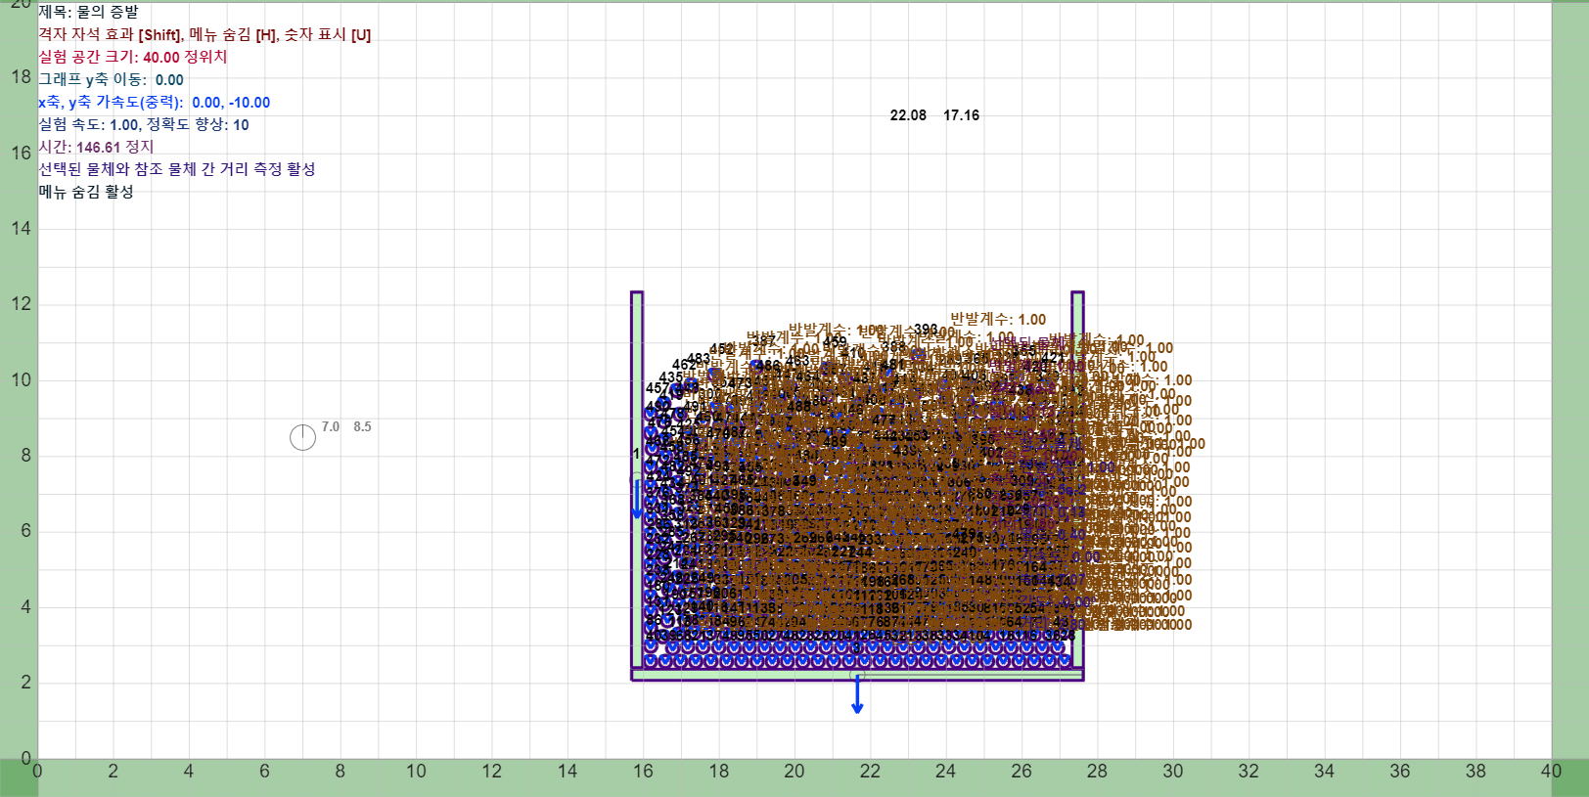Click the x-axis tick label '10'
The image size is (1589, 797).
pyautogui.click(x=416, y=771)
